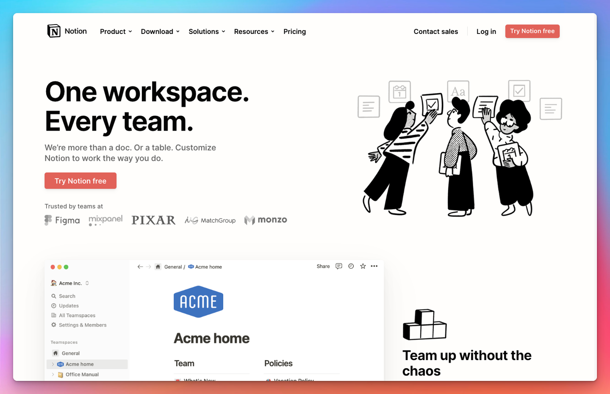
Task: Click the Log in link
Action: point(486,32)
